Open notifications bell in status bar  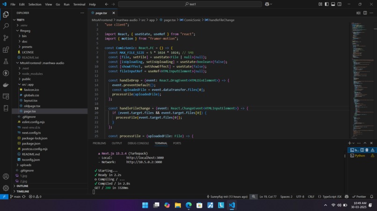pos(372,197)
